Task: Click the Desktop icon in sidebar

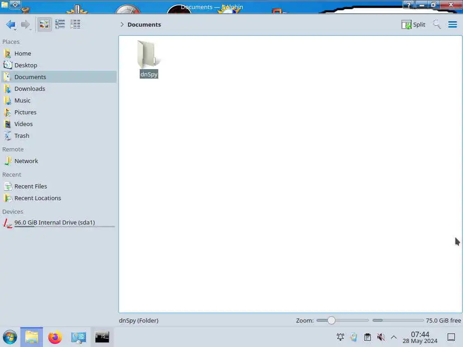Action: tap(8, 65)
